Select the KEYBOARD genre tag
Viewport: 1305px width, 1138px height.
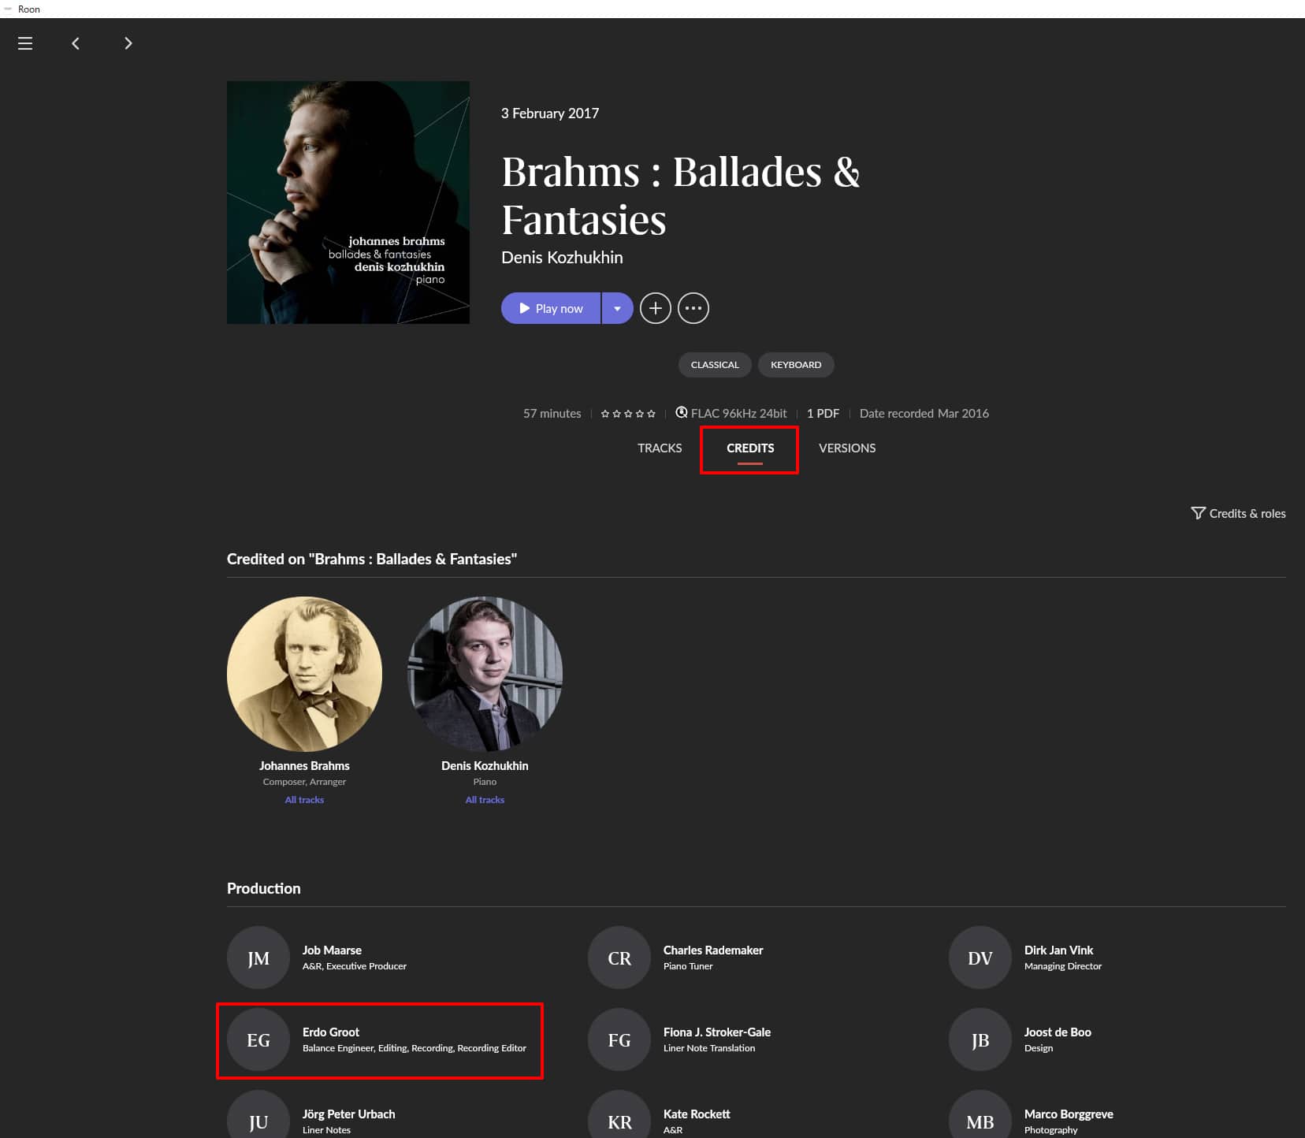coord(796,365)
